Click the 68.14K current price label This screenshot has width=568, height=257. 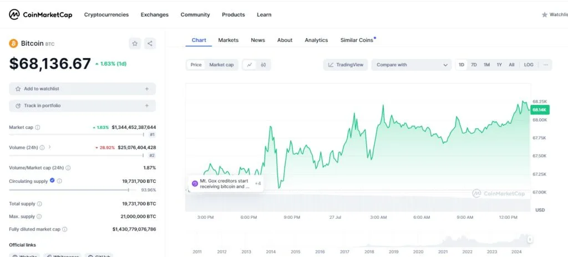point(540,110)
